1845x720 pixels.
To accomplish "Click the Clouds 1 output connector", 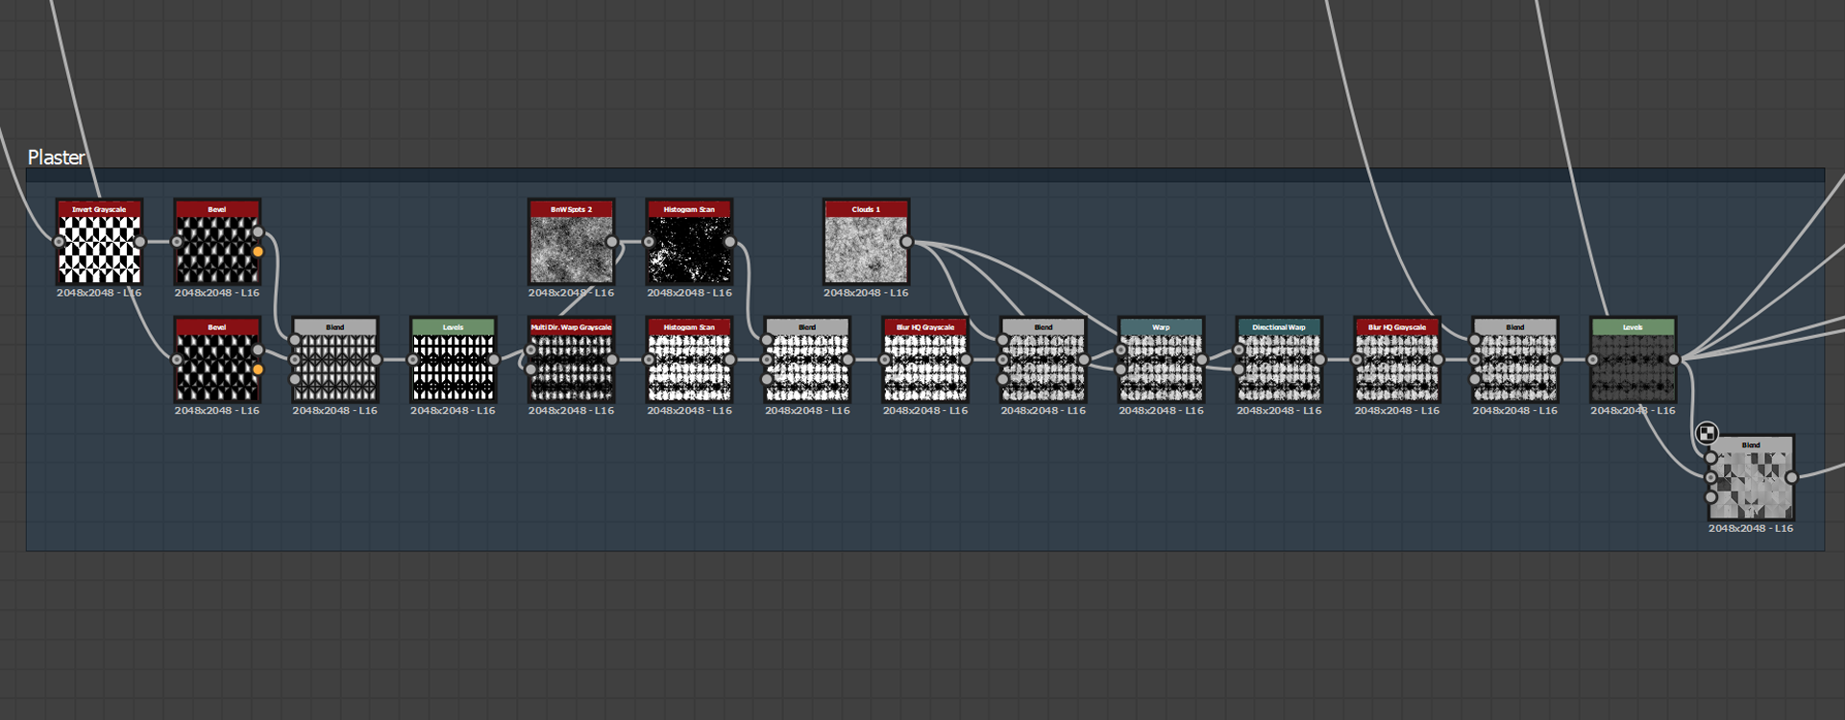I will 907,242.
